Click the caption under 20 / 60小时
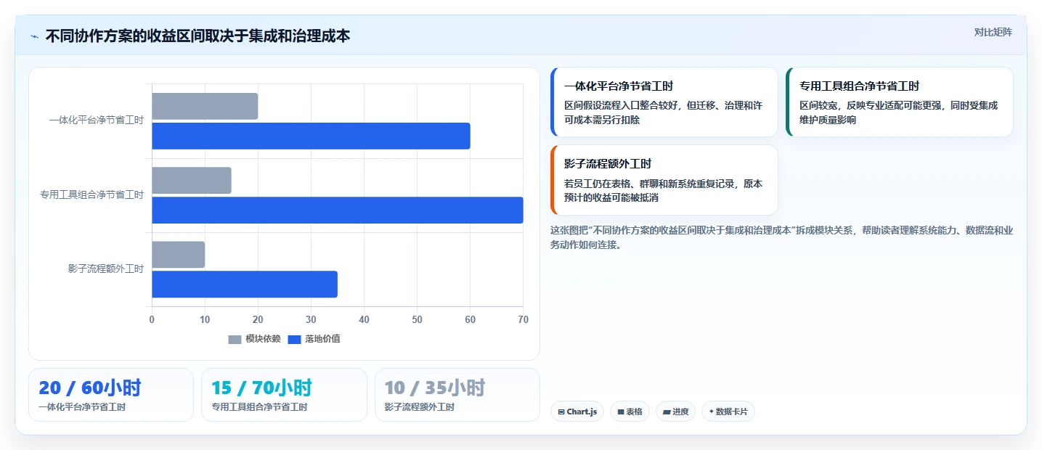This screenshot has height=450, width=1042. 82,407
